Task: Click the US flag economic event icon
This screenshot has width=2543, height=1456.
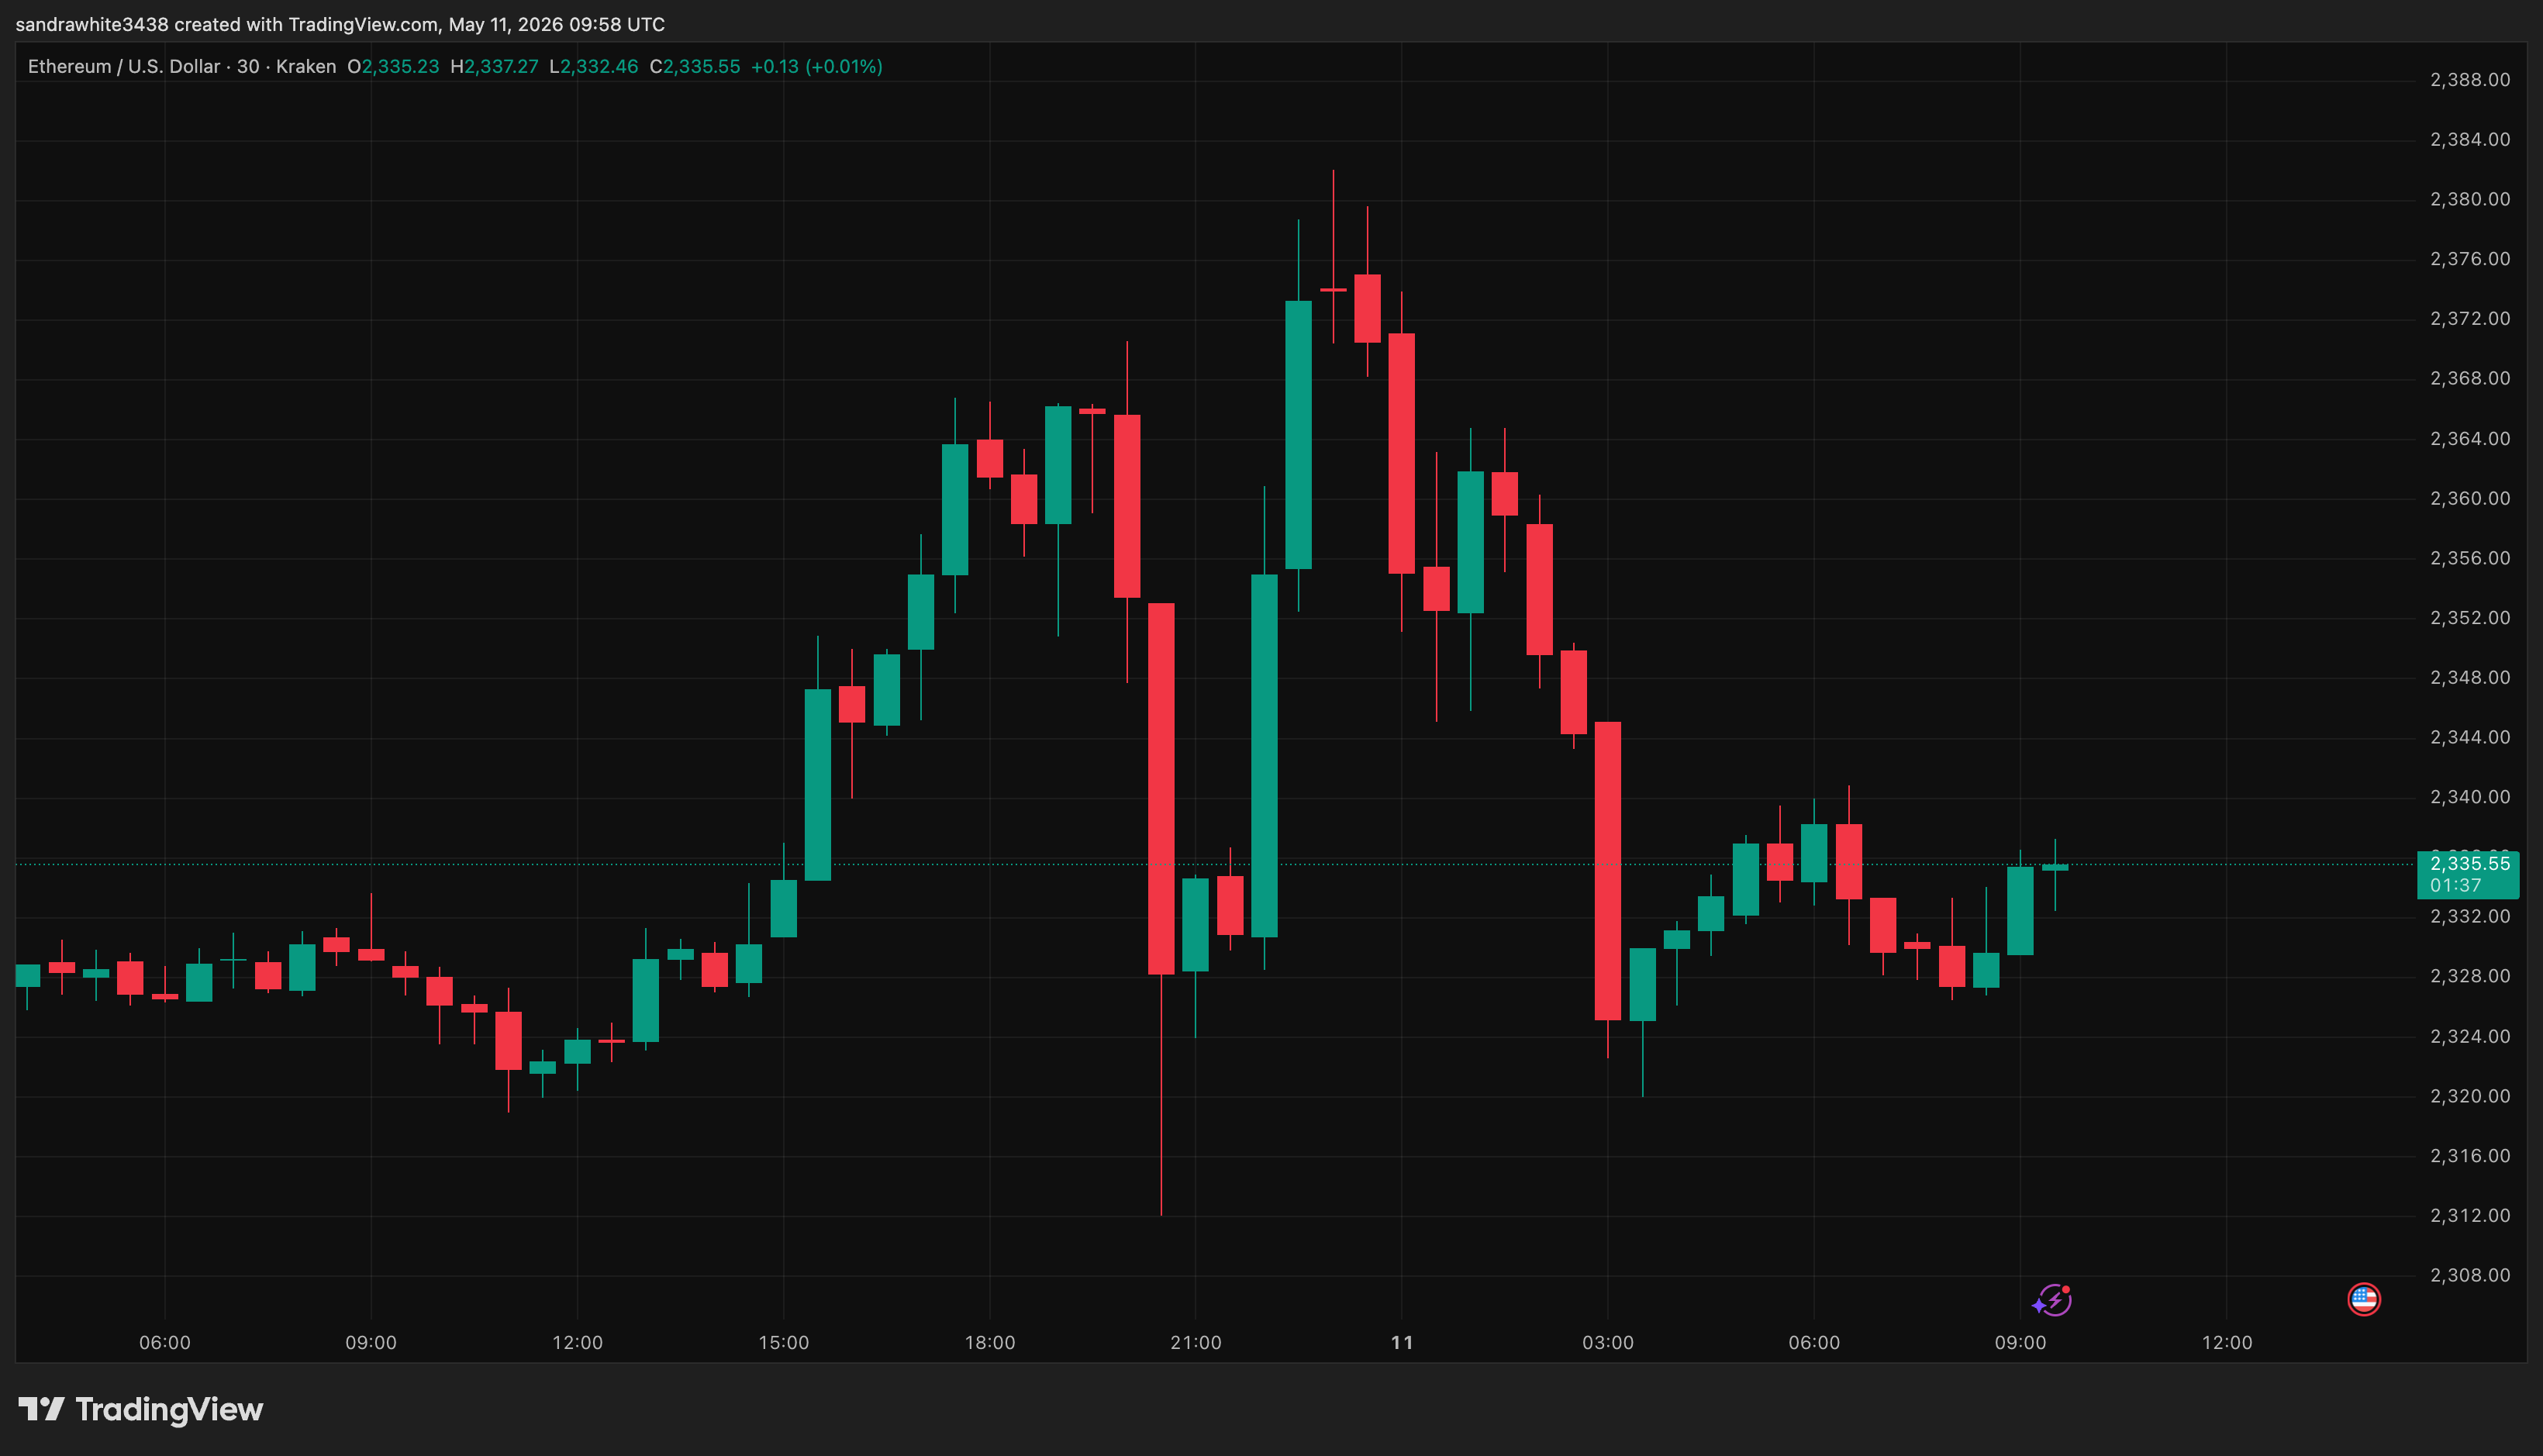Action: point(2364,1299)
